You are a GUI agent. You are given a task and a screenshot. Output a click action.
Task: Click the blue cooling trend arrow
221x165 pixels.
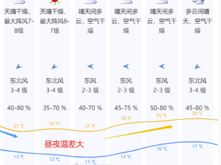point(9,134)
